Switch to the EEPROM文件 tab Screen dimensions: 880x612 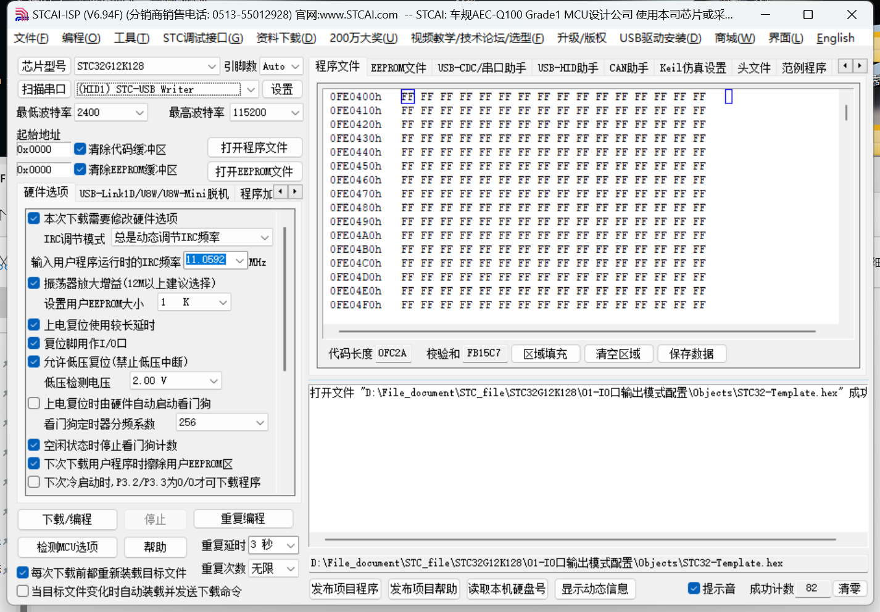[399, 68]
